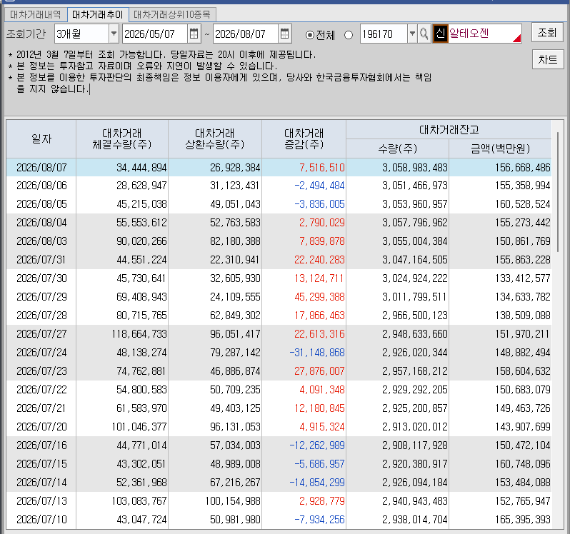Image resolution: width=570 pixels, height=534 pixels.
Task: Click the 신 badge icon beside 알테오젠
Action: pyautogui.click(x=440, y=34)
